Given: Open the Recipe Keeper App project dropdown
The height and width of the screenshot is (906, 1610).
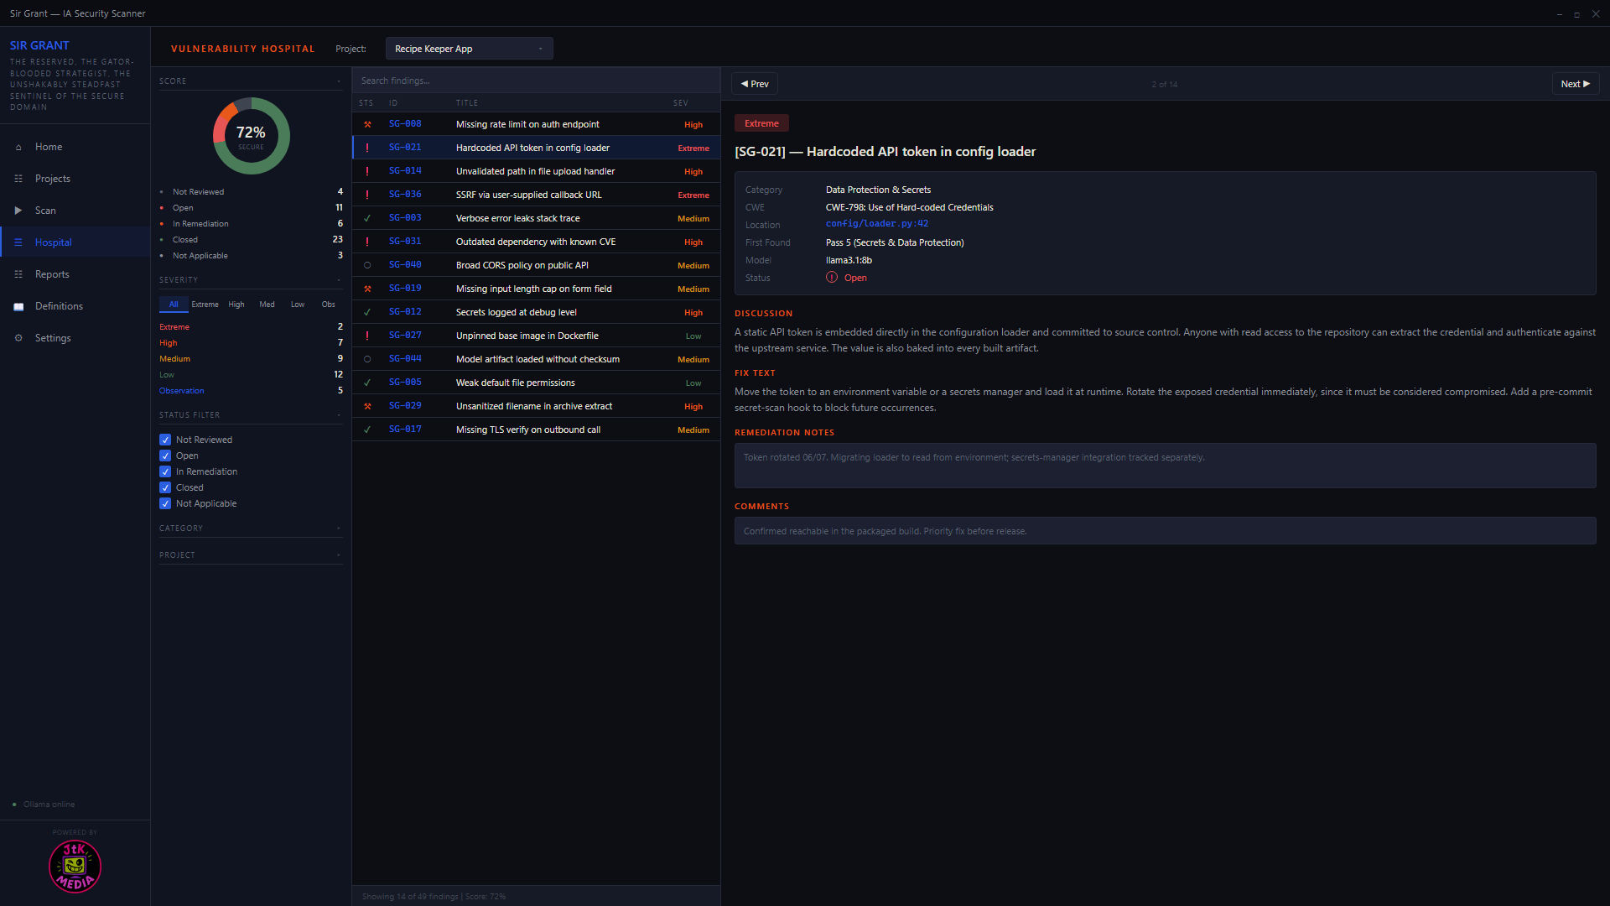Looking at the screenshot, I should (469, 49).
